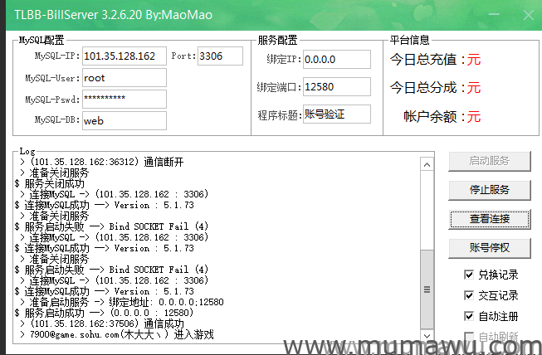Focus the masked MySQL-Pswd password field
This screenshot has width=542, height=355.
click(x=125, y=99)
